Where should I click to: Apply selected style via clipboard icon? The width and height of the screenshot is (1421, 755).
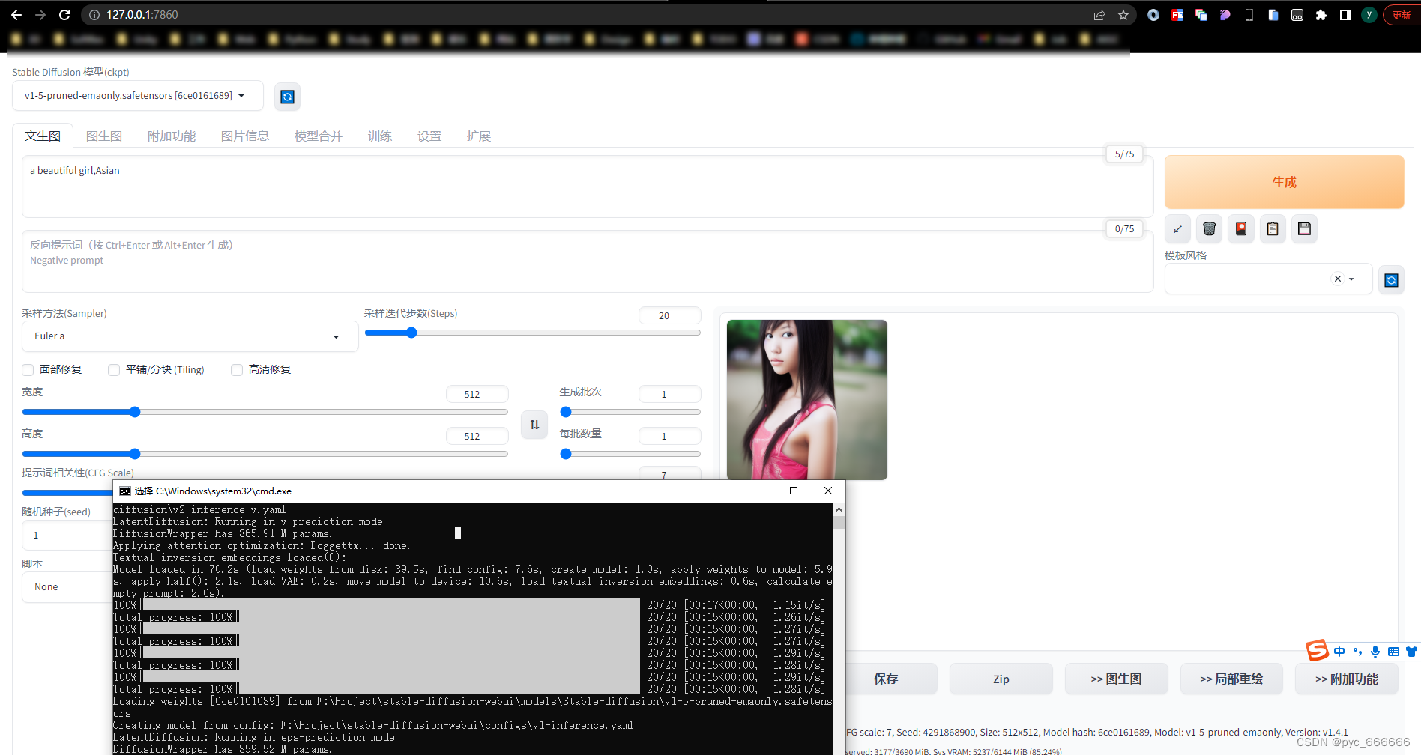coord(1272,228)
